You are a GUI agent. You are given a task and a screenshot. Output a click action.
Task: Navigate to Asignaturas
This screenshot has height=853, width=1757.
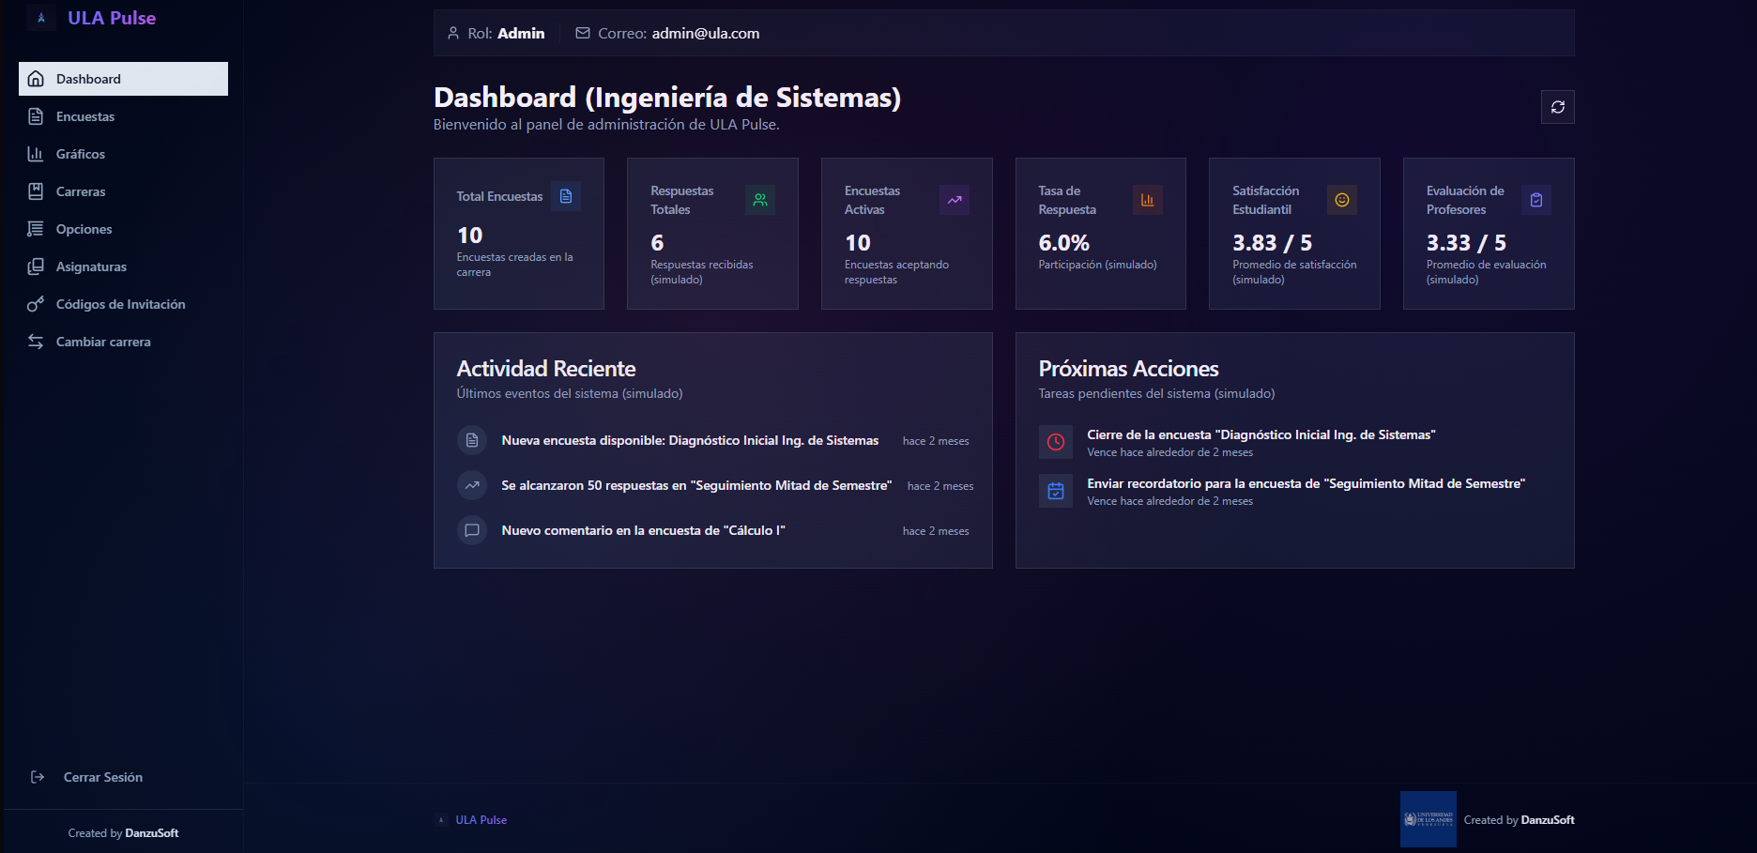[123, 267]
